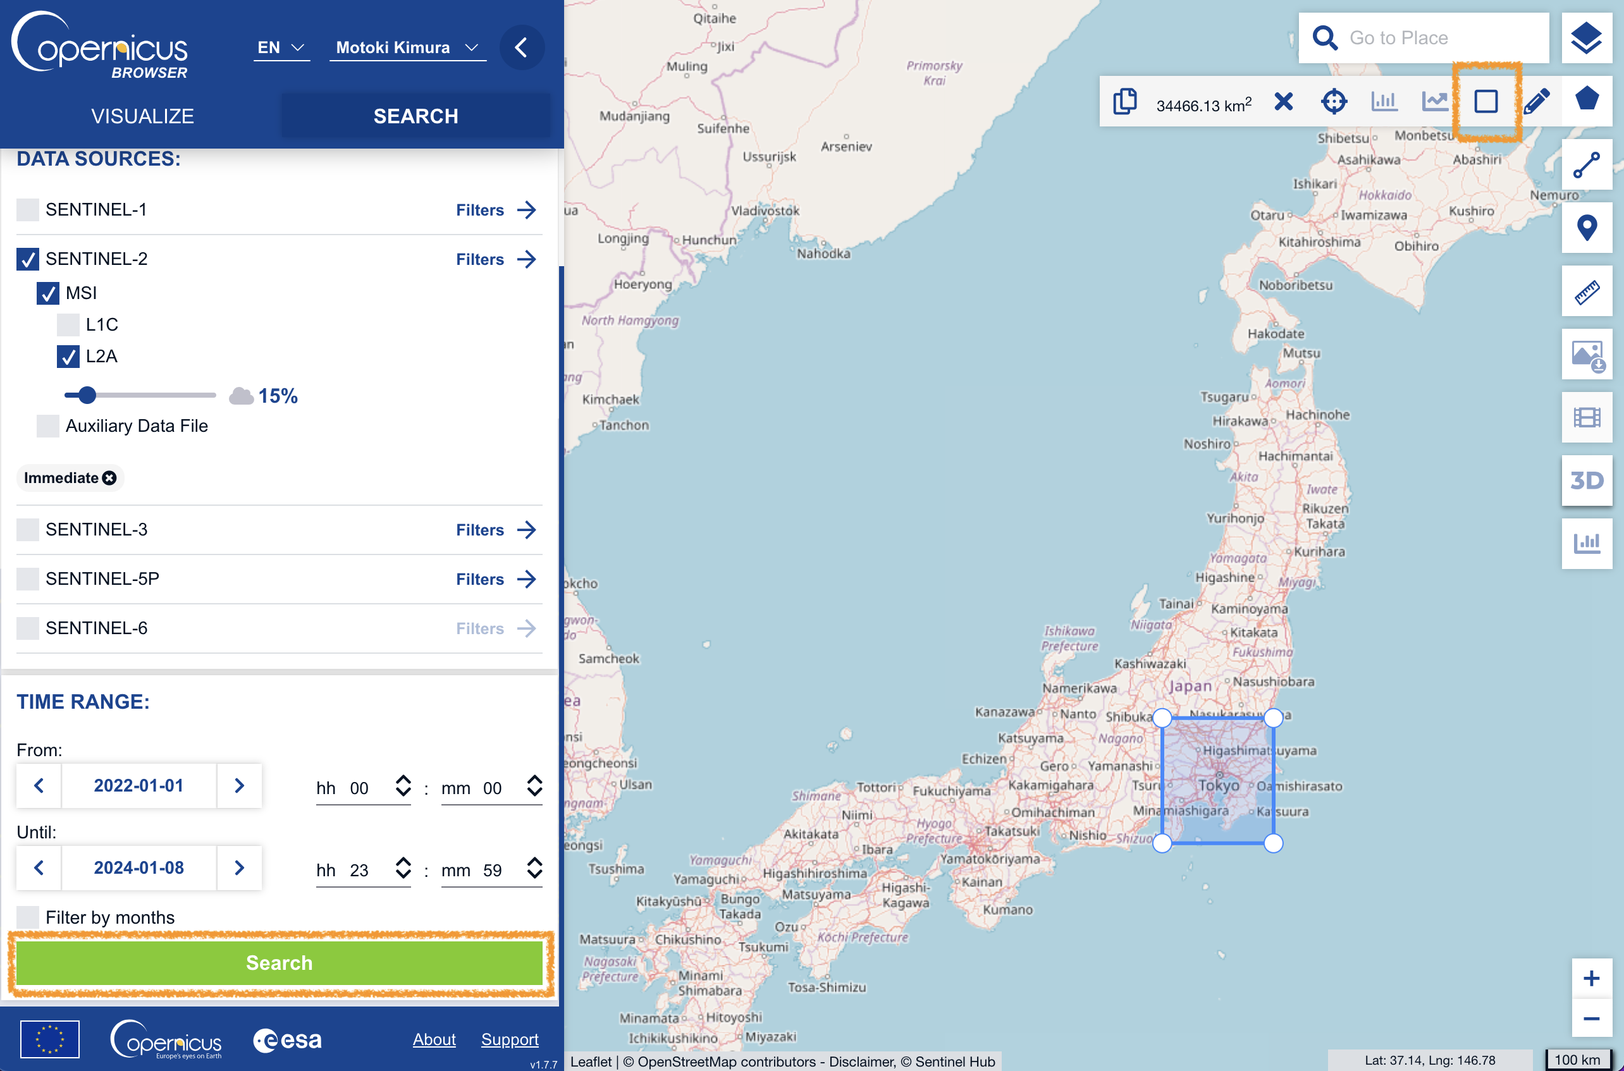Uncheck the L2A product checkbox
This screenshot has height=1071, width=1624.
point(68,356)
